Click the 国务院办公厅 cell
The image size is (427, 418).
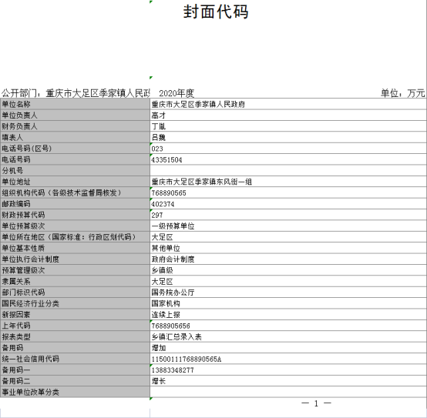point(288,293)
